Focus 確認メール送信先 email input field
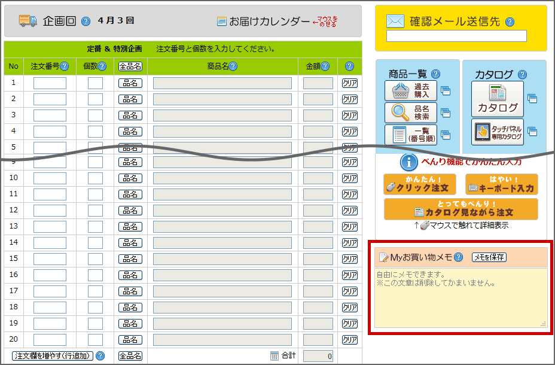Screen dimensions: 555x365 pos(456,36)
